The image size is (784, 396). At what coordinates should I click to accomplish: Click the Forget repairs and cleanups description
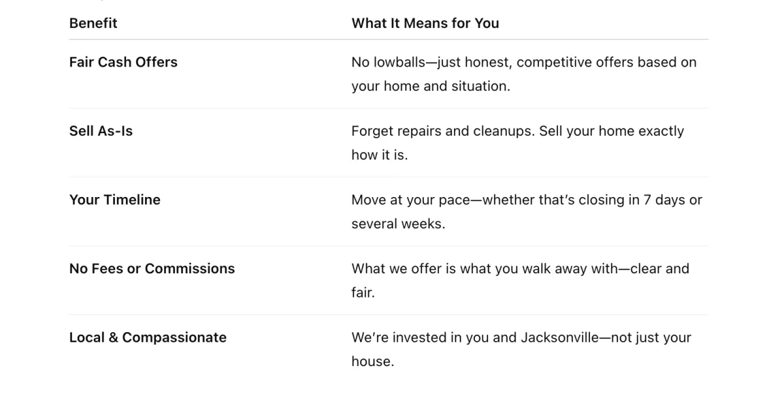[x=518, y=143]
